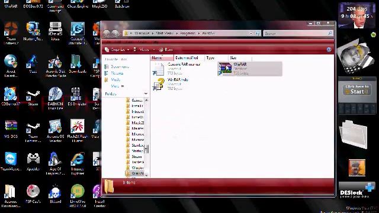379x213 pixels.
Task: Click the folder tree scrollbar up arrow
Action: 146,100
